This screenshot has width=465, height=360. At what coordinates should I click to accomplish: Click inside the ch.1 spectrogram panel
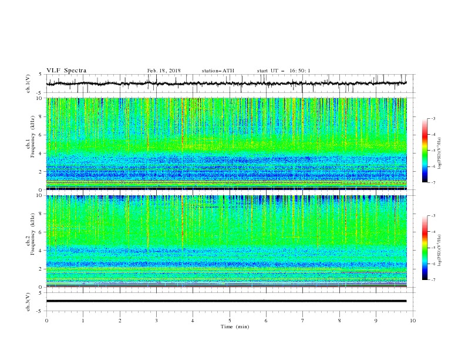(x=227, y=144)
